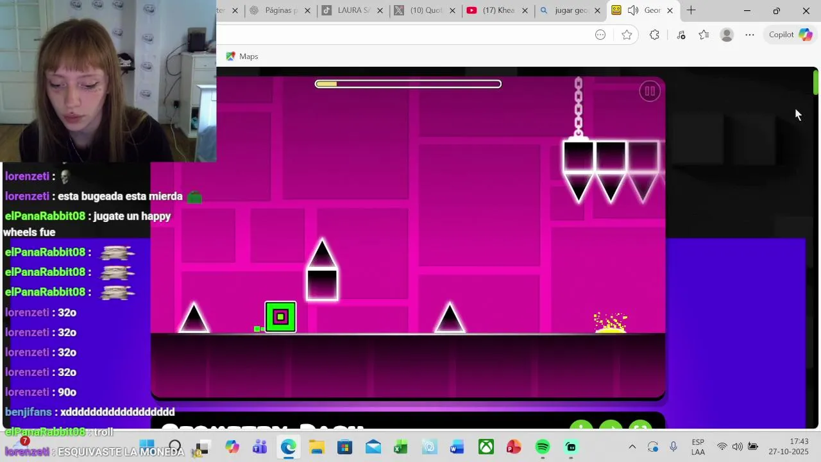Click the microphone tray icon
Image resolution: width=821 pixels, height=462 pixels.
(x=673, y=447)
